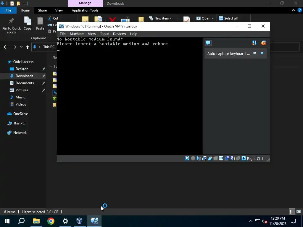Screen dimensions: 303x227
Task: Open the VirtualBox Machine menu
Action: 77,34
